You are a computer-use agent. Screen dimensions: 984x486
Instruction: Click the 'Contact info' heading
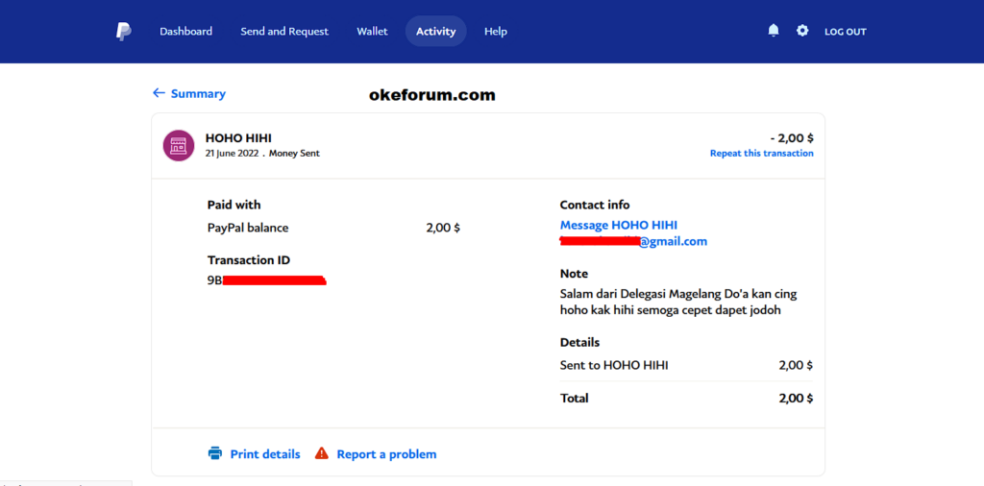[x=595, y=205]
